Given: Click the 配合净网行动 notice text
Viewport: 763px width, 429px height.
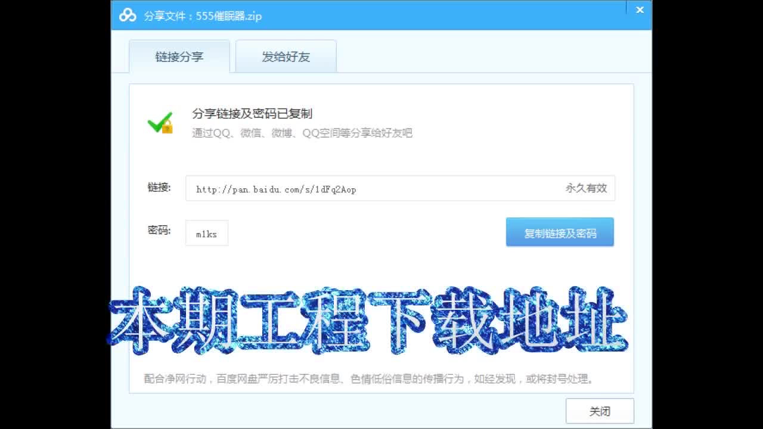Looking at the screenshot, I should (x=369, y=378).
